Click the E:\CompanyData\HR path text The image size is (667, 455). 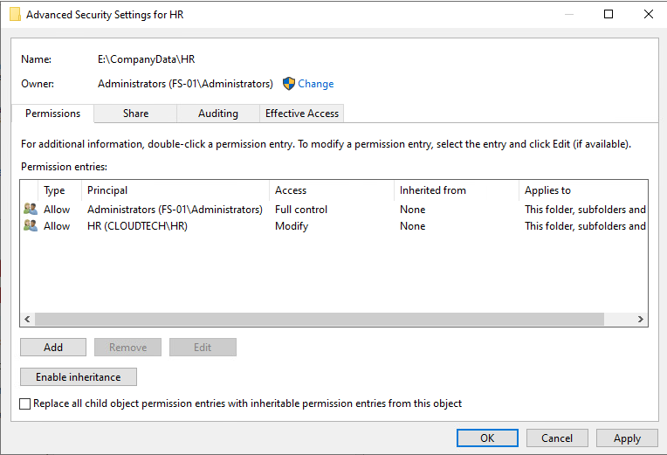click(147, 59)
